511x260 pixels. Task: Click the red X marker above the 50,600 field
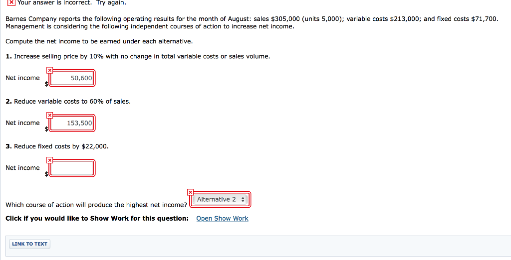coord(49,70)
